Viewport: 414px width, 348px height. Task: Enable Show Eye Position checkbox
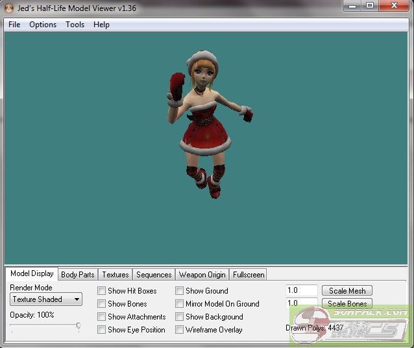101,330
